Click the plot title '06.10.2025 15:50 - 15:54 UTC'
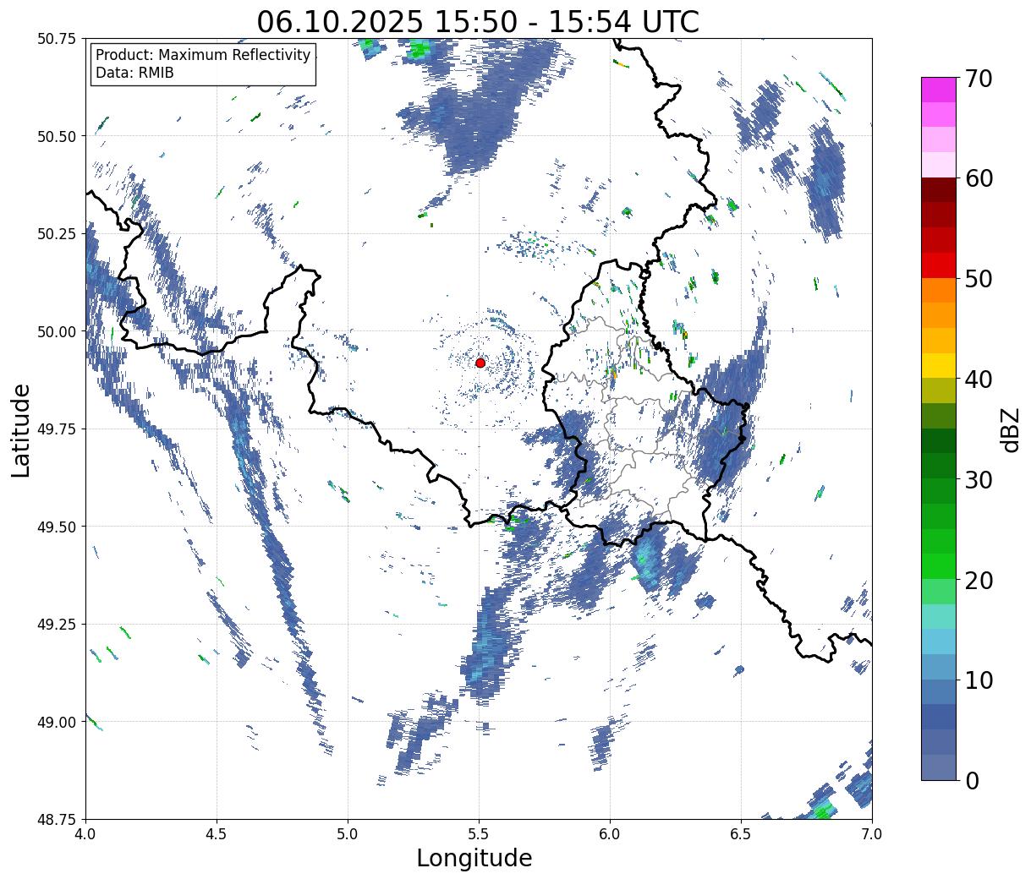 478,21
